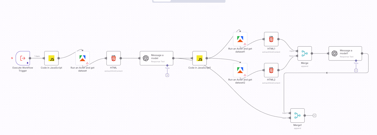Click the OpenAI icon in Message a model
Image resolution: width=377 pixels, height=135 pixels.
pos(146,58)
